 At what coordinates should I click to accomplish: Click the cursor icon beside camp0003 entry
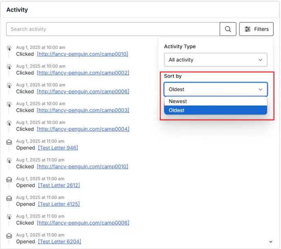tap(9, 104)
